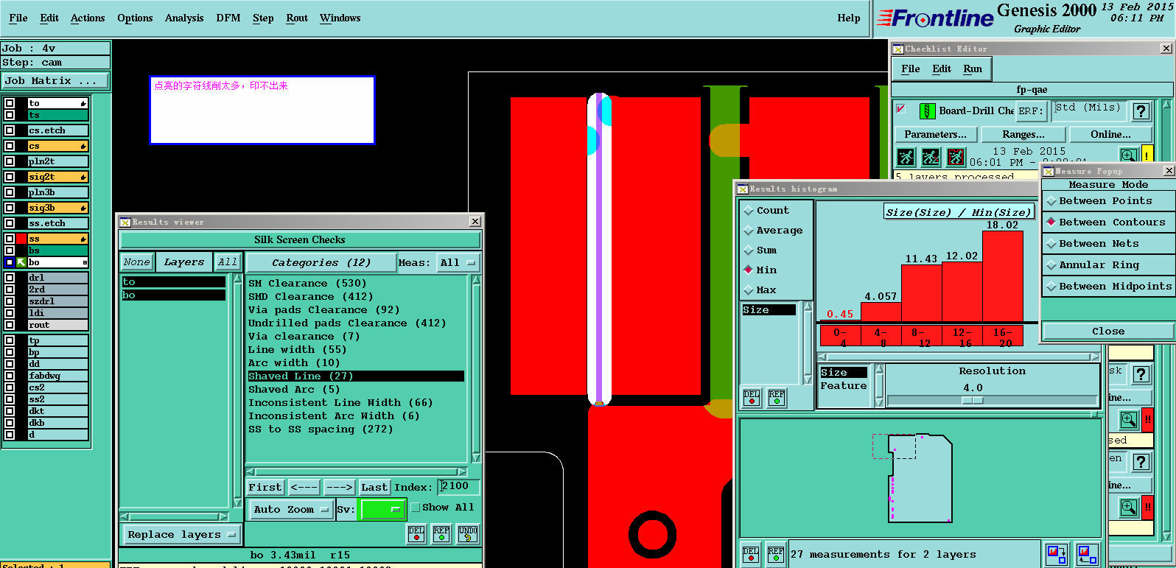Screen dimensions: 1176x568
Task: Open the Auto Zoom dropdown
Action: pyautogui.click(x=292, y=509)
